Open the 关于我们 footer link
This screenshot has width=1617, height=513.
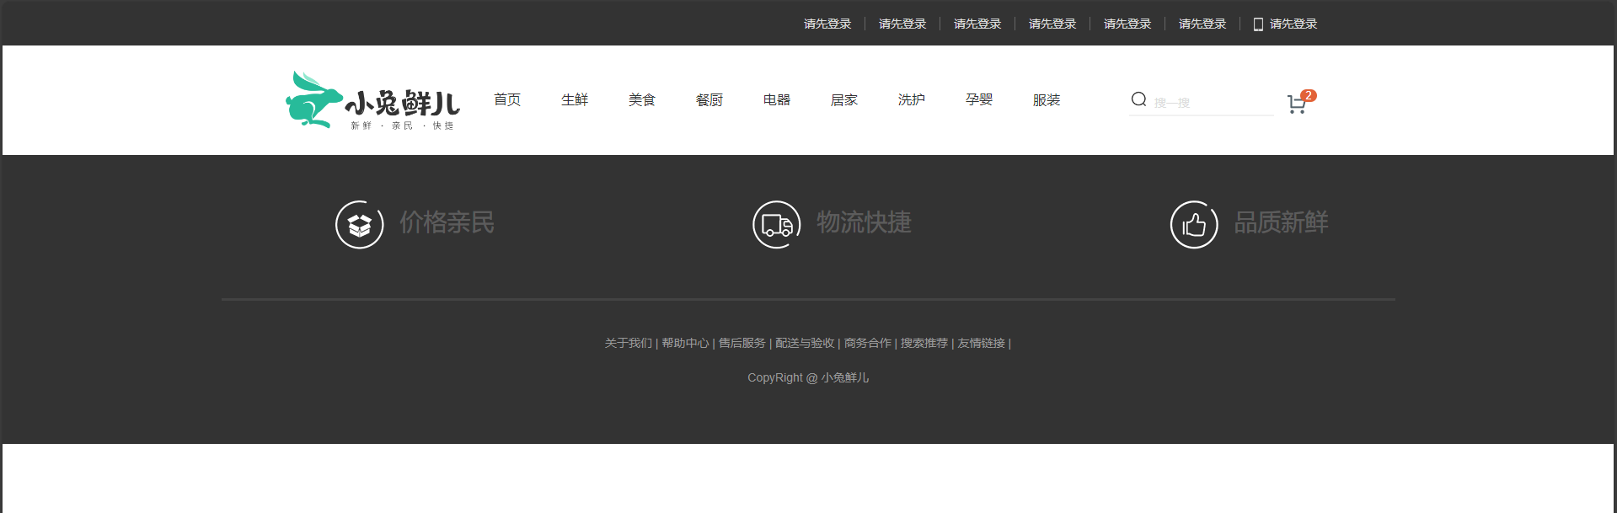click(x=629, y=343)
